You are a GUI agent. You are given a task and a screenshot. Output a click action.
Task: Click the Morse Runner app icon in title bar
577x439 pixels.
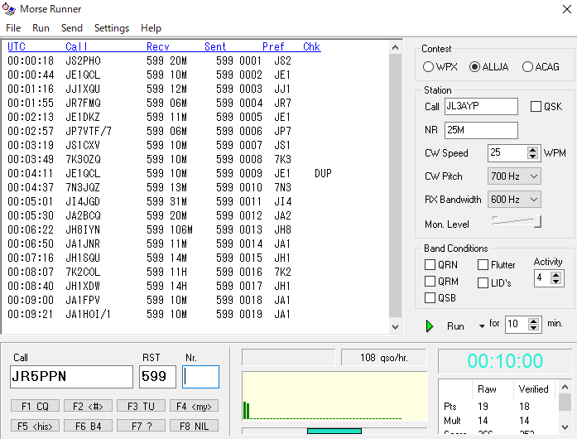pos(9,9)
